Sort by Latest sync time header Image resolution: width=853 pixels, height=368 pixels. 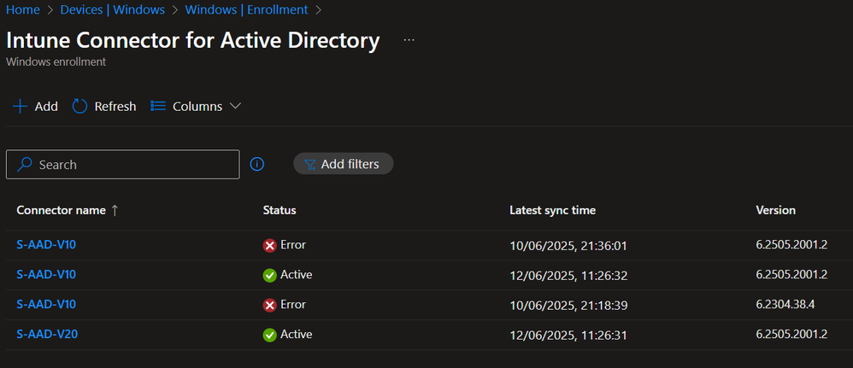(x=553, y=210)
